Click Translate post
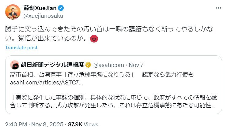This screenshot has width=227, height=130. click(21, 48)
